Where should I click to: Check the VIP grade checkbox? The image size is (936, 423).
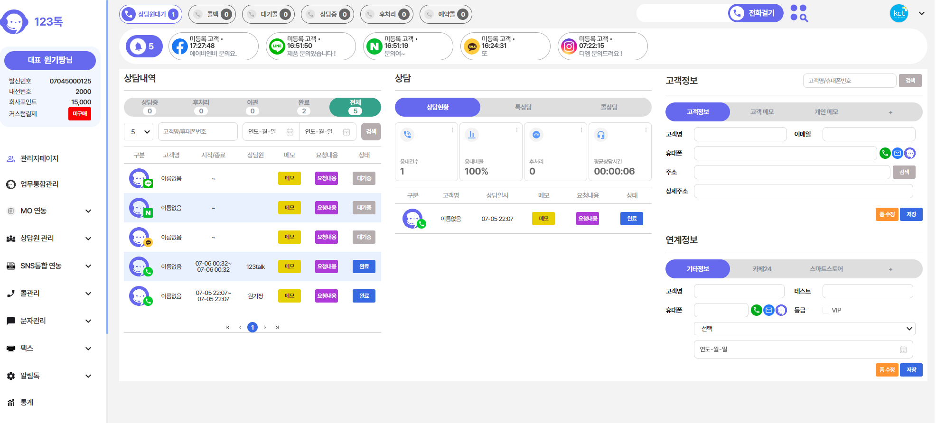[826, 310]
